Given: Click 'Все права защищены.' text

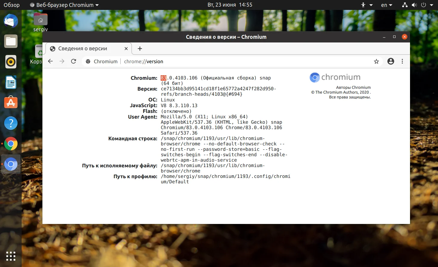Looking at the screenshot, I should pos(350,97).
